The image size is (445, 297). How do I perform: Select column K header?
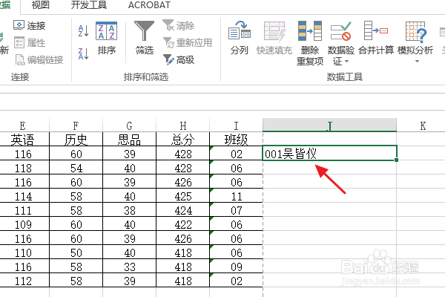[423, 125]
